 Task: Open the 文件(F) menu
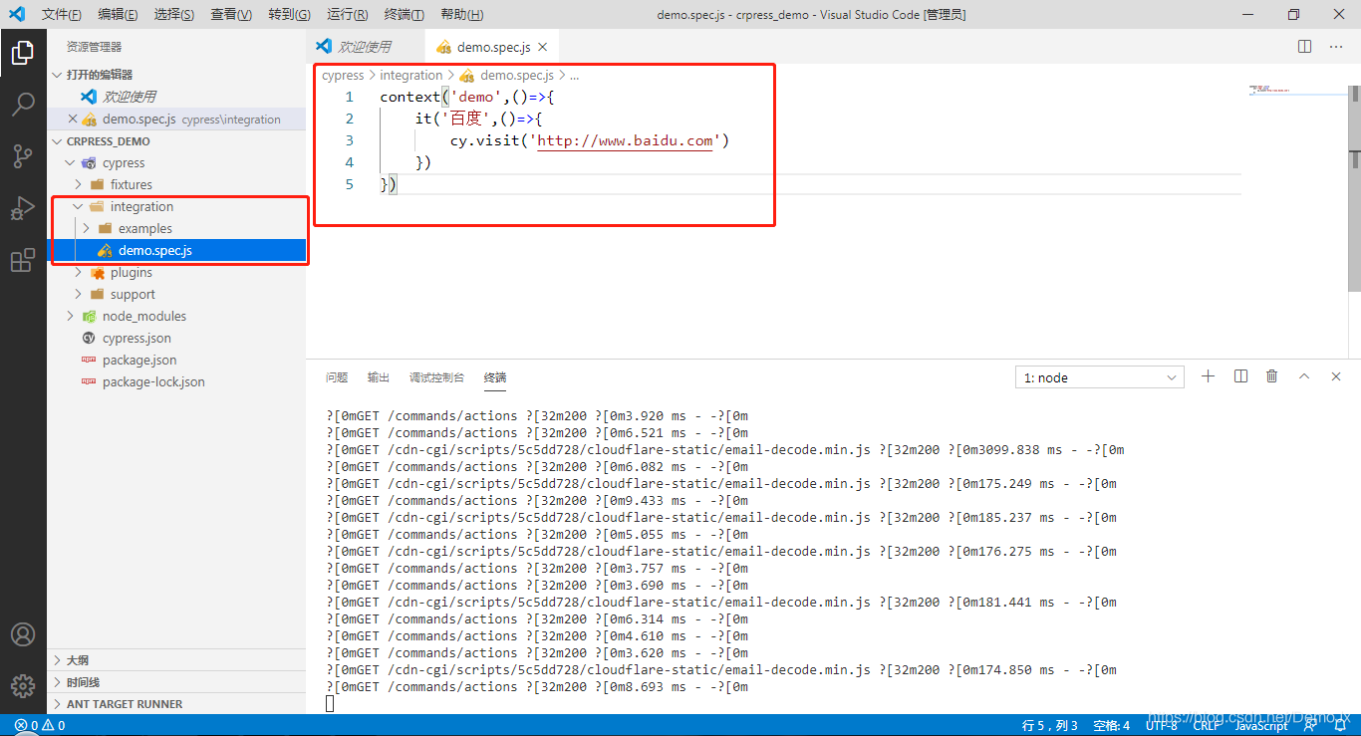click(x=62, y=14)
